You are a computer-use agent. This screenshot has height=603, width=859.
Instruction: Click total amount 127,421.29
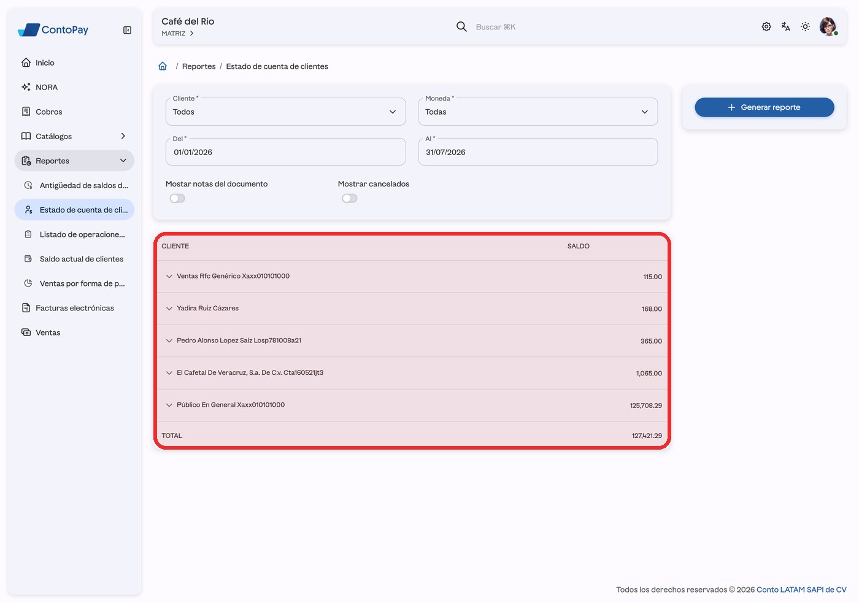(x=647, y=436)
